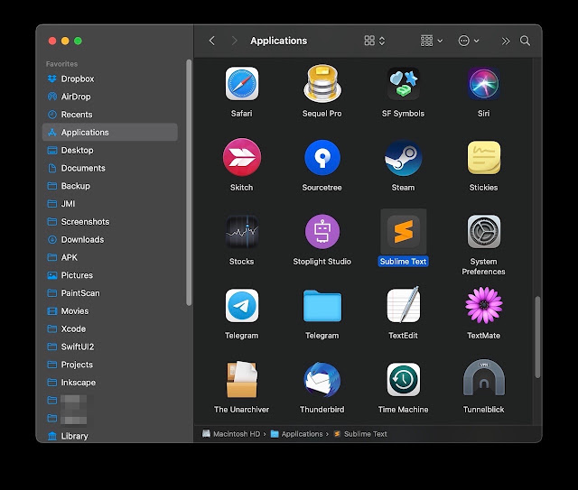Open Dropbox in the sidebar

tap(110, 79)
